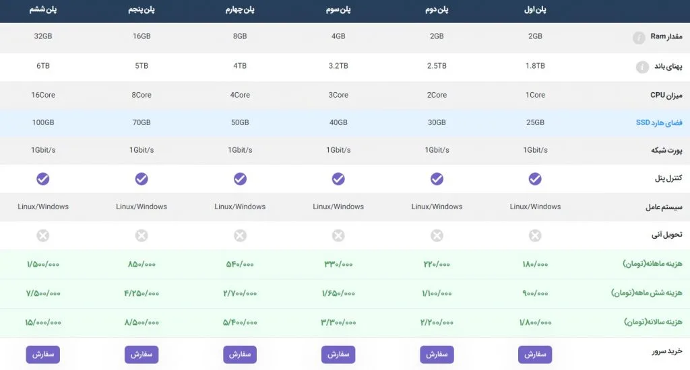Viewport: 690px width, 370px height.
Task: Click the instant delivery X icon under پلن اول
Action: [535, 235]
